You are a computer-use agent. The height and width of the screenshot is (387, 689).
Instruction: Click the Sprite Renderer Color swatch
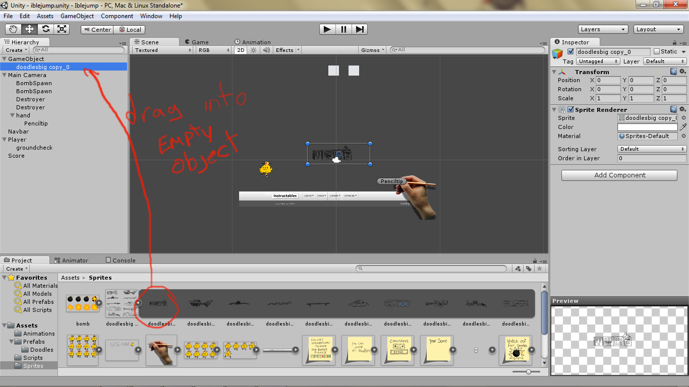(x=648, y=127)
